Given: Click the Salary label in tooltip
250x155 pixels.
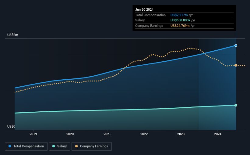Looking at the screenshot, I should 140,20.
